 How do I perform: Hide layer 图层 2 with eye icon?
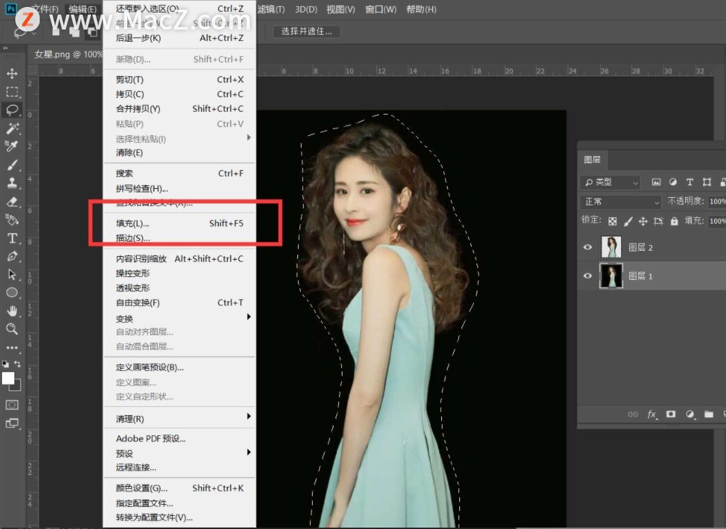coord(588,247)
